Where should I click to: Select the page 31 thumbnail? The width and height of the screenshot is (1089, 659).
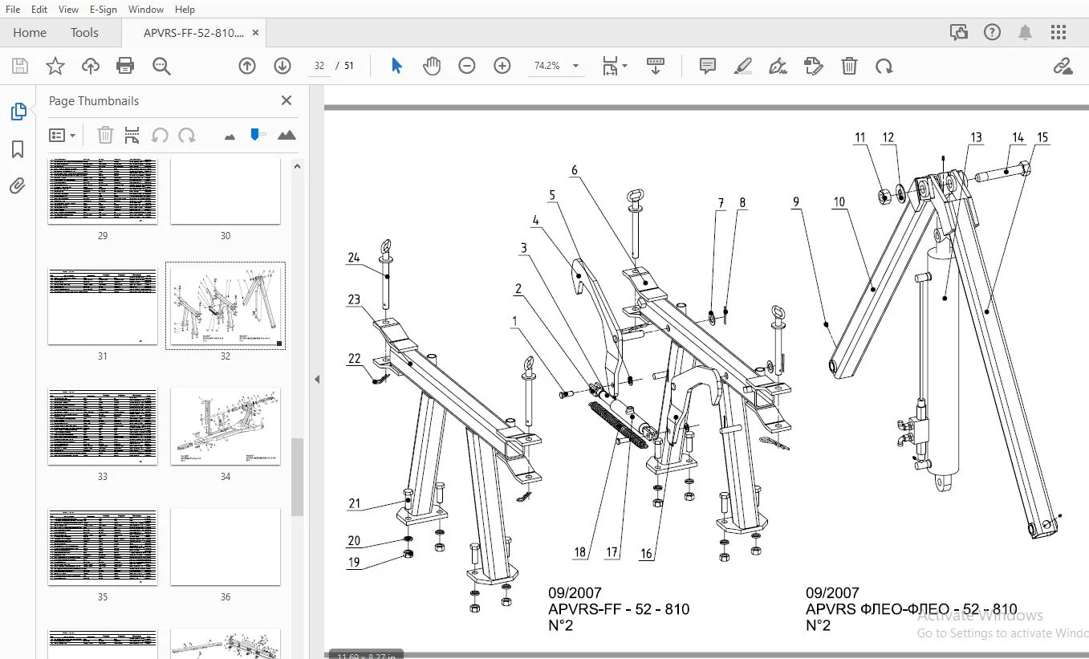pyautogui.click(x=102, y=306)
